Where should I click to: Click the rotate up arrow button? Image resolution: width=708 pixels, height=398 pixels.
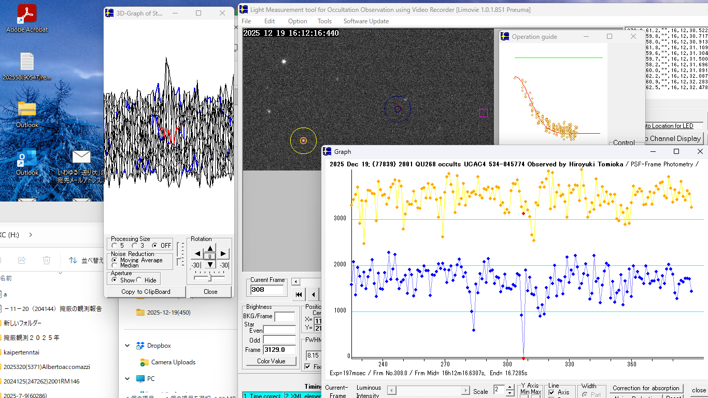[x=210, y=248]
